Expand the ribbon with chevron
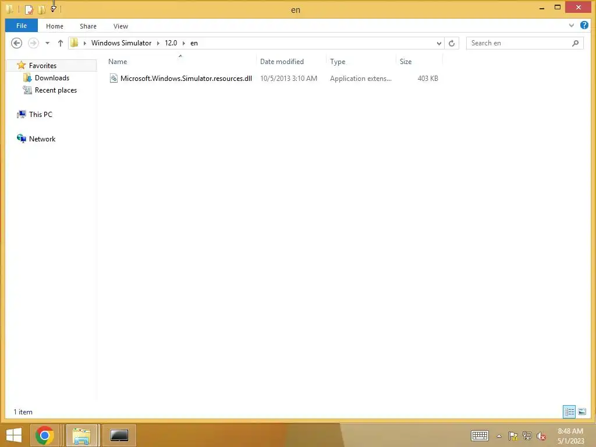The width and height of the screenshot is (596, 447). [572, 26]
